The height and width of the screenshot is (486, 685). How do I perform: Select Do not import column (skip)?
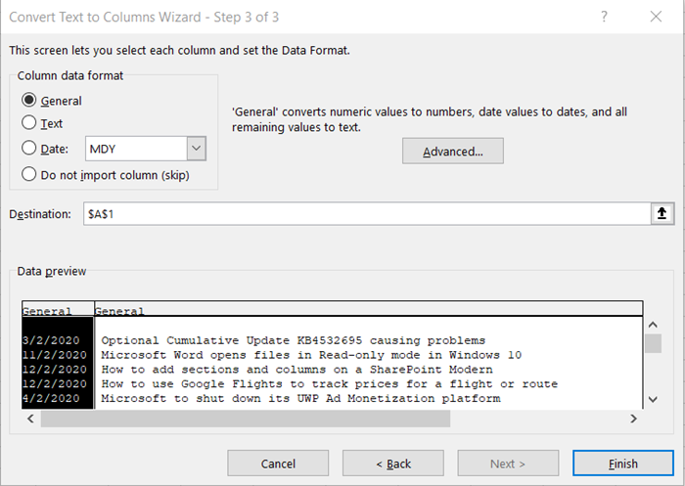tap(29, 174)
